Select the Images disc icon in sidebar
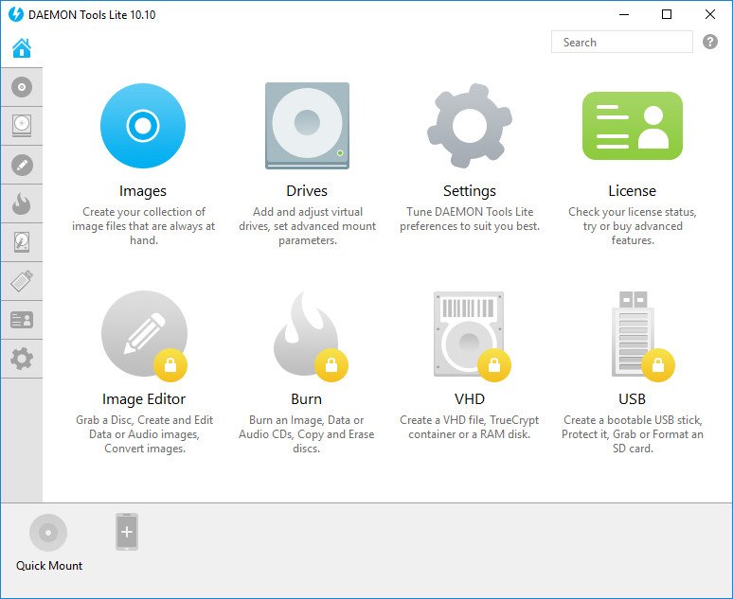This screenshot has height=599, width=733. click(x=22, y=87)
